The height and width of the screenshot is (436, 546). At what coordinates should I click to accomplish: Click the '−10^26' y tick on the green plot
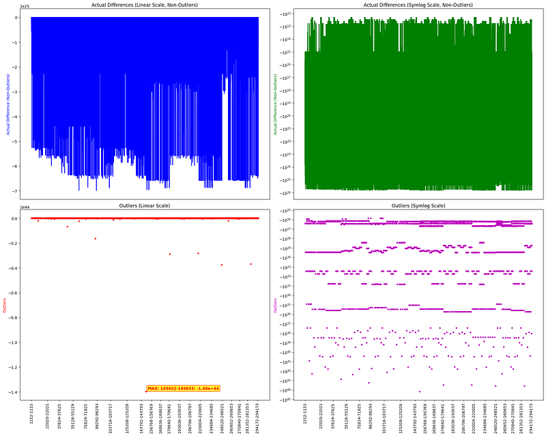click(x=286, y=192)
